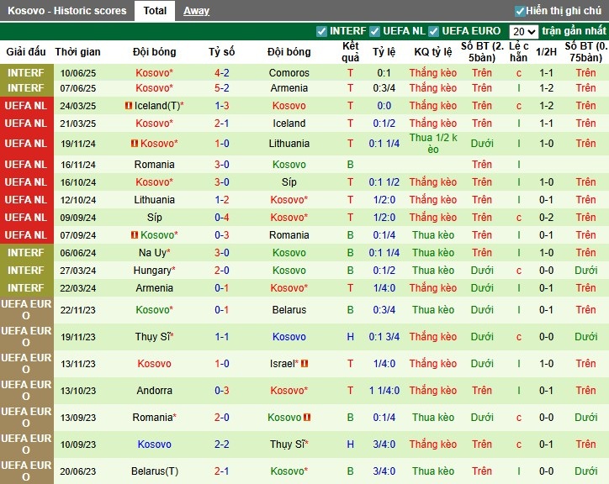
Task: Open the Hungary team link
Action: 154,271
